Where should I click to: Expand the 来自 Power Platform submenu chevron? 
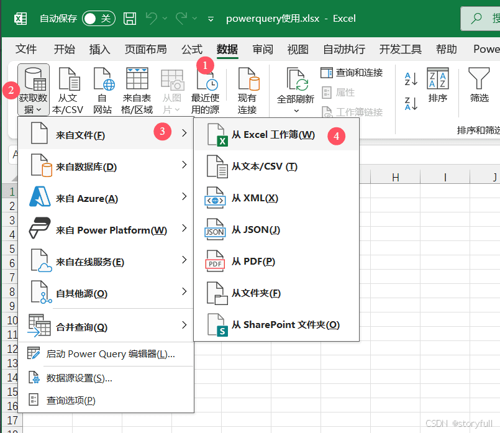[184, 228]
